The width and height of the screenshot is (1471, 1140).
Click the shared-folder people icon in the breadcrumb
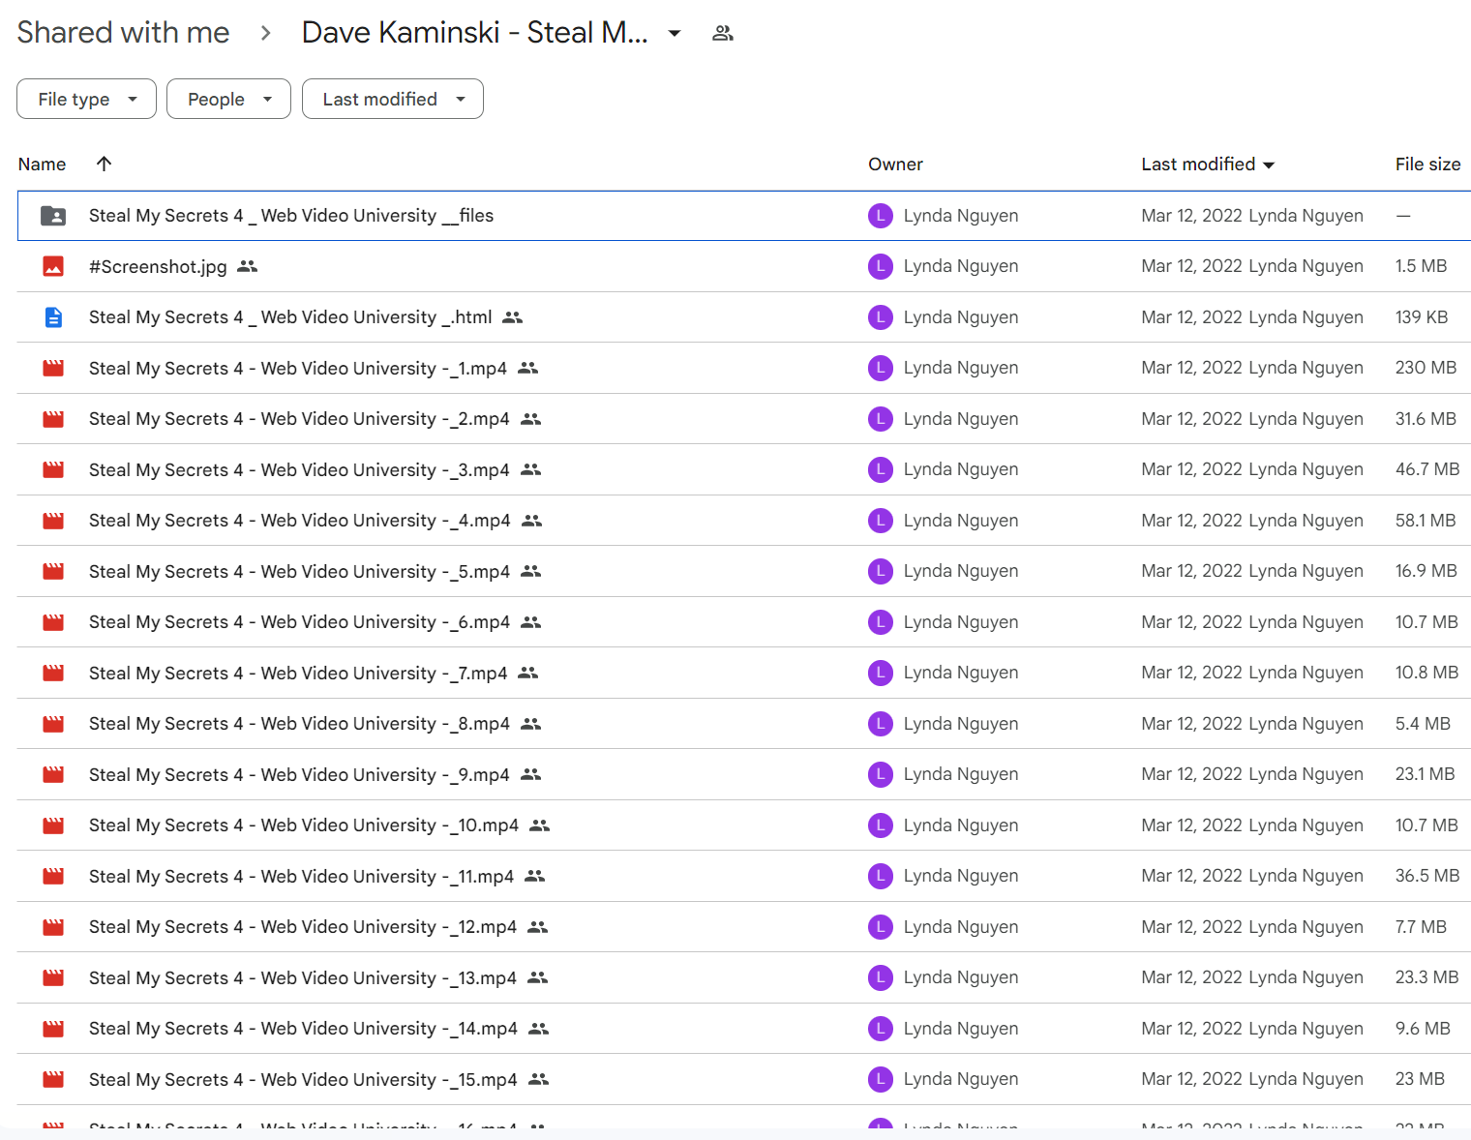click(723, 33)
